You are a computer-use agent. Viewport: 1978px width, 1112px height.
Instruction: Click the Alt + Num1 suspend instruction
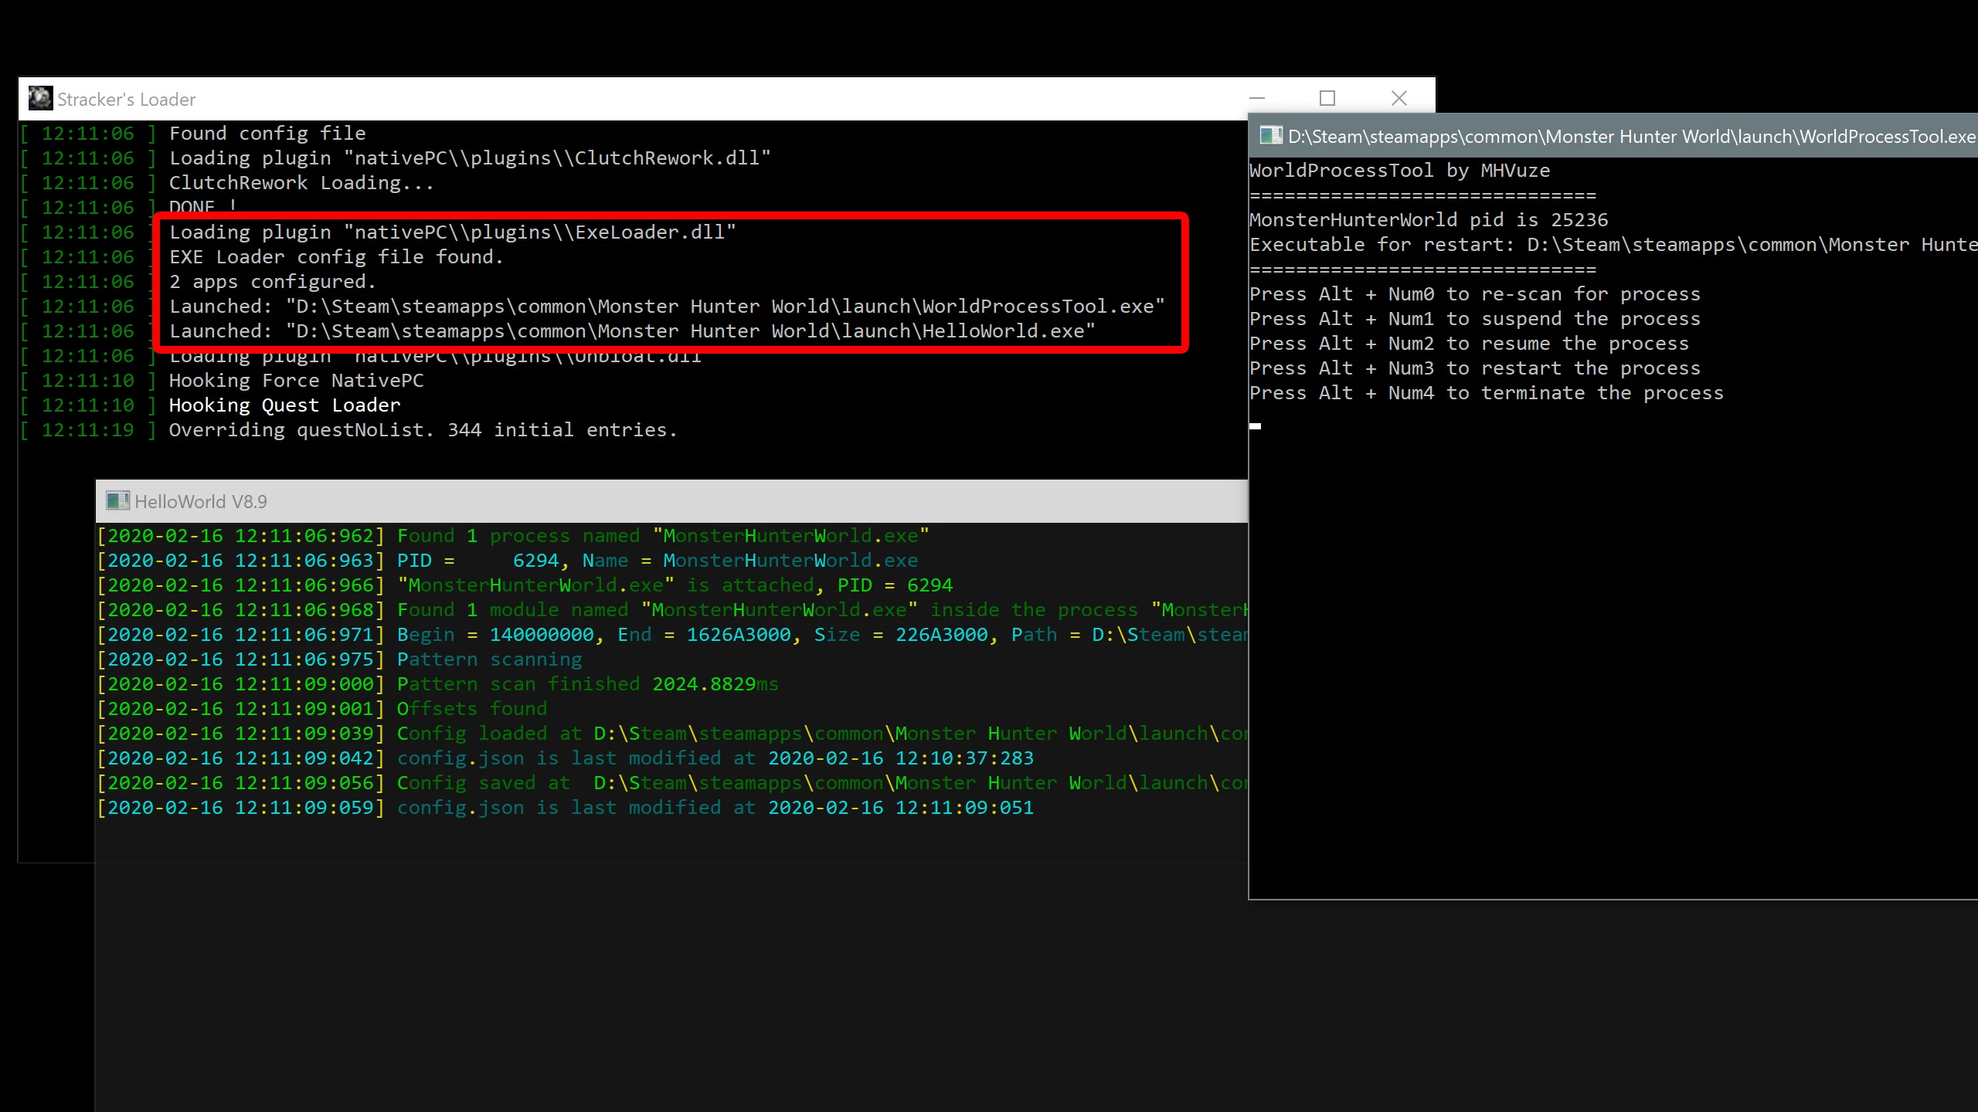[x=1475, y=319]
